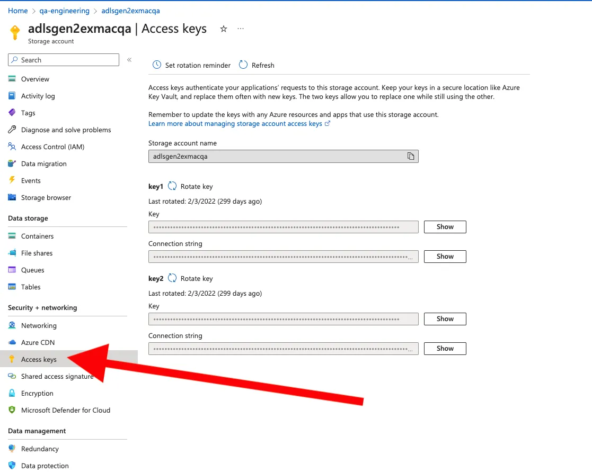The image size is (592, 474).
Task: Open Microsoft Defender for Cloud item
Action: tap(65, 410)
